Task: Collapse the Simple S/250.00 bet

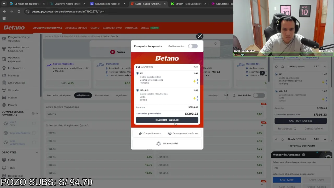Action: 325,139
